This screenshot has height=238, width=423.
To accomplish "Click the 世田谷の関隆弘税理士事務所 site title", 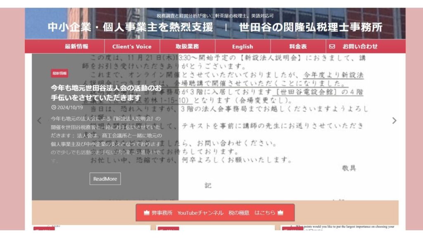I will click(x=311, y=27).
